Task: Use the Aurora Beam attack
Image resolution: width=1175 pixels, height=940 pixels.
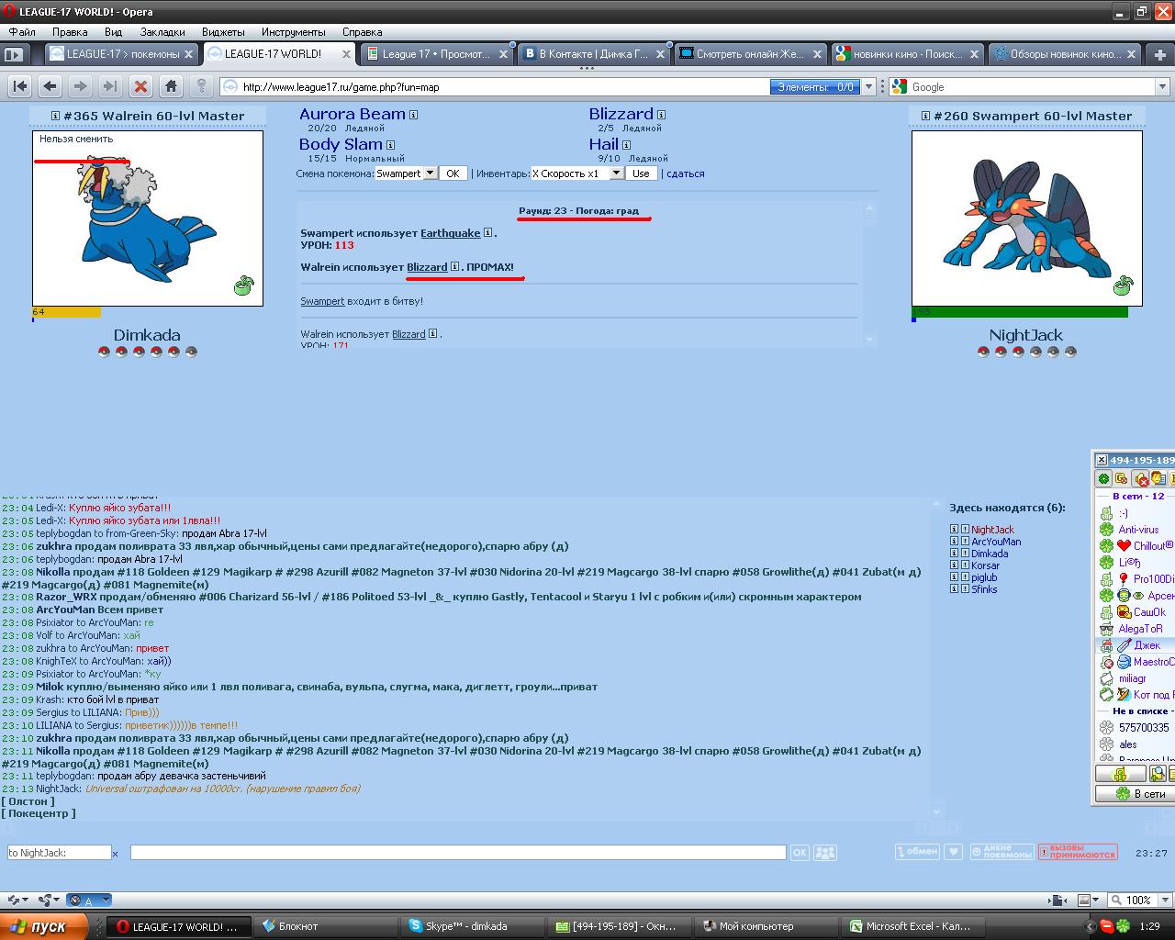Action: click(352, 114)
